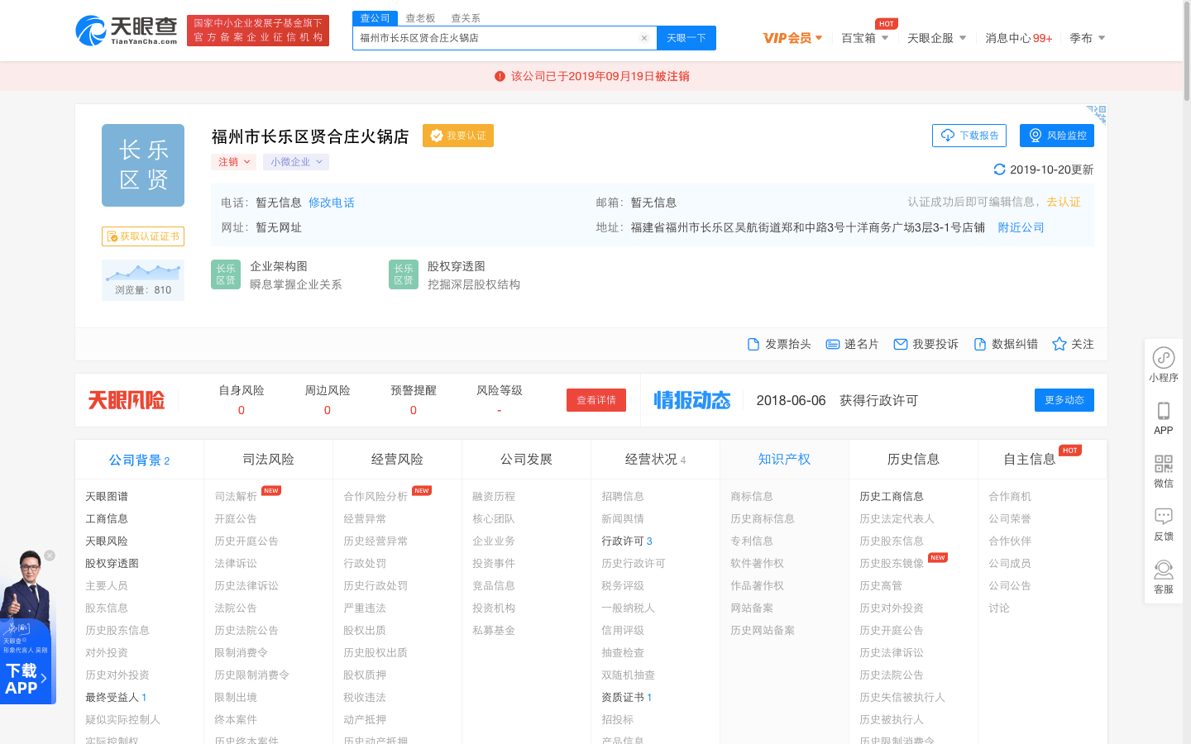Switch to the 查老板 search tab
Screen dimensions: 1191x744
[x=420, y=17]
